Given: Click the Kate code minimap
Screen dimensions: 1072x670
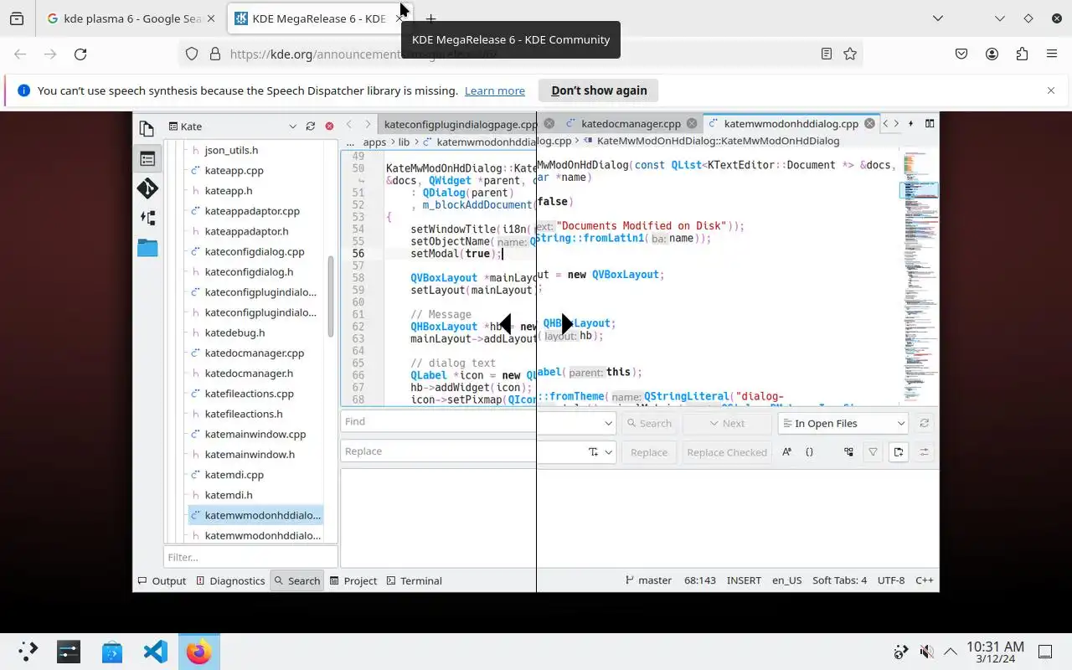Looking at the screenshot, I should pos(920,276).
